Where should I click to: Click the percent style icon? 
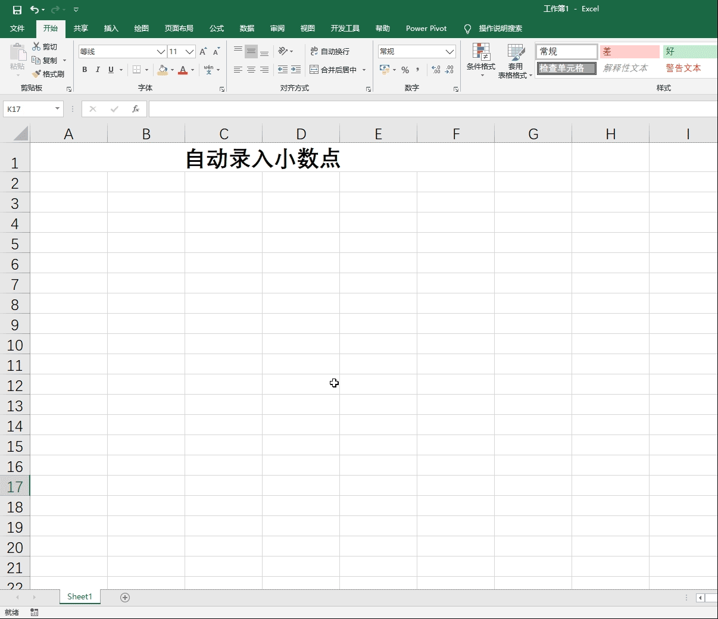[x=405, y=70]
